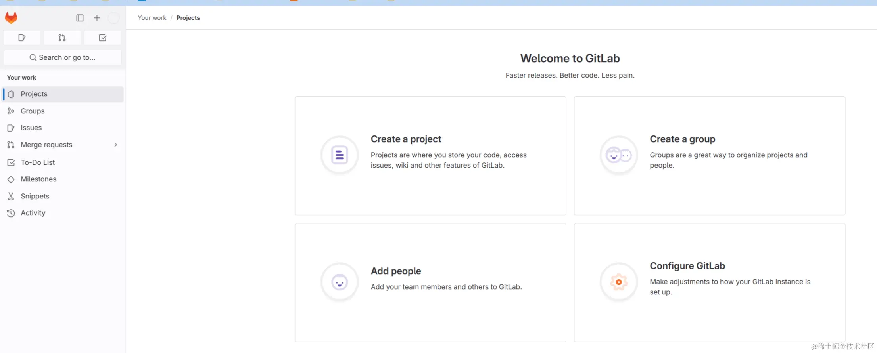Open to-do list shortcut icon
Viewport: 877px width, 353px height.
[x=102, y=38]
